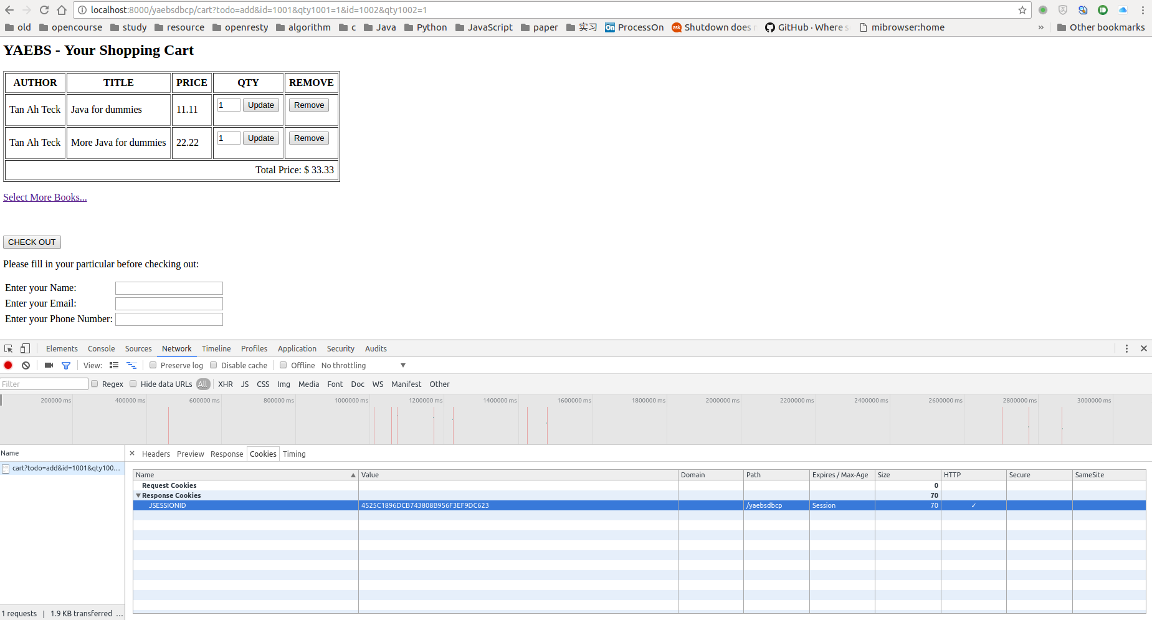The width and height of the screenshot is (1152, 620).
Task: Click Remove for Java for dummies
Action: pos(309,105)
